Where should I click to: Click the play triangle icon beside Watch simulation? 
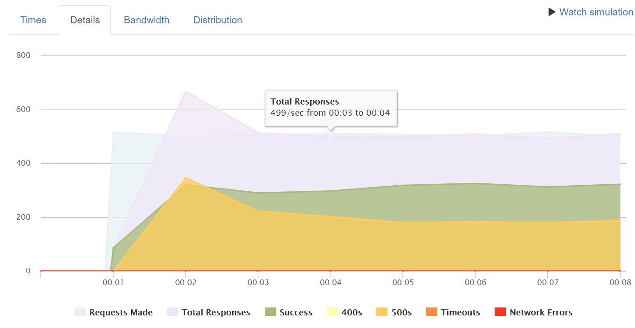tap(552, 12)
